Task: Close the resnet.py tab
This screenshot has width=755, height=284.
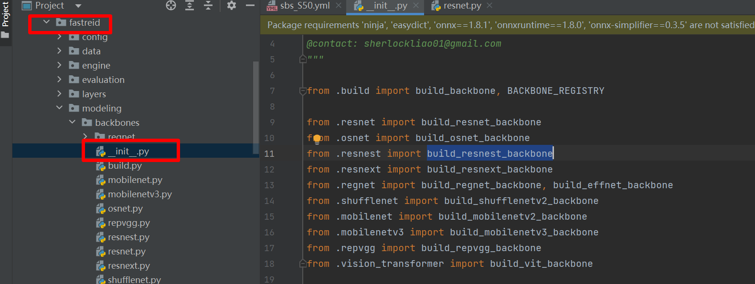Action: pyautogui.click(x=489, y=6)
